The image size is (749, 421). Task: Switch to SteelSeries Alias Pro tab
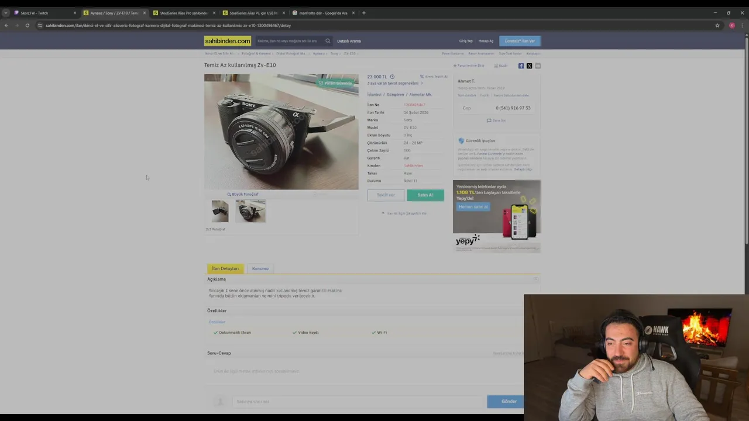coord(184,13)
